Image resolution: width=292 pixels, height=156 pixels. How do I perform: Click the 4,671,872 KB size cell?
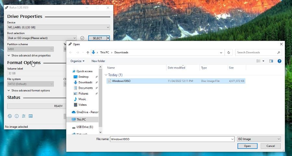[x=237, y=81]
